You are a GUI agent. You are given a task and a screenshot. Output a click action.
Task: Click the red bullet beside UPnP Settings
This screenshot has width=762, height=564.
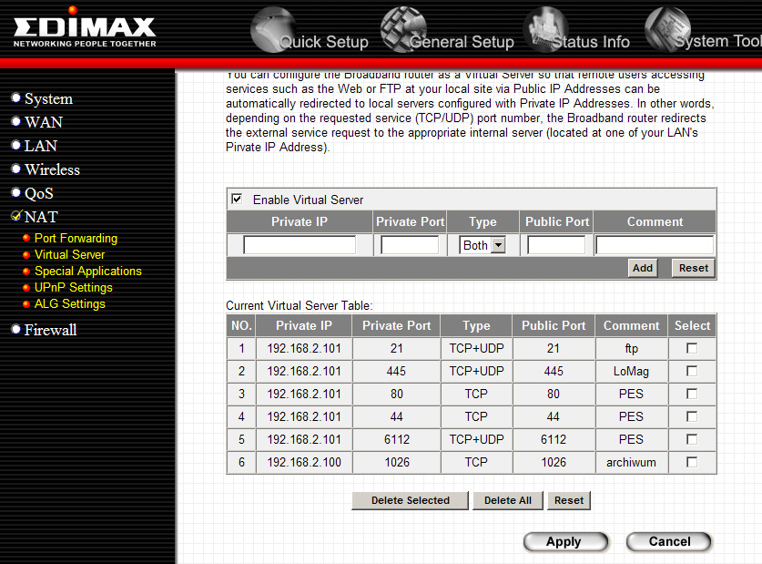[26, 288]
